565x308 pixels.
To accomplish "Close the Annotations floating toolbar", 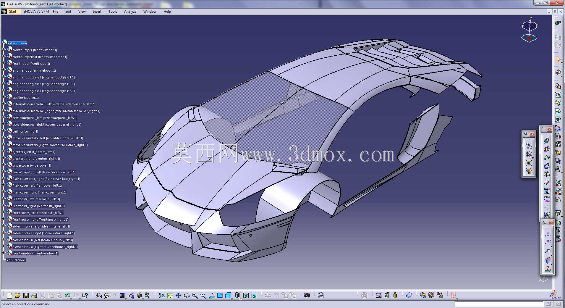I will click(x=551, y=222).
